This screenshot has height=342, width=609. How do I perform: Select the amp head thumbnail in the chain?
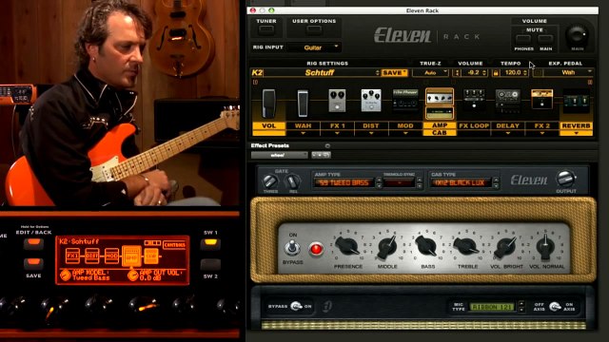click(x=440, y=97)
